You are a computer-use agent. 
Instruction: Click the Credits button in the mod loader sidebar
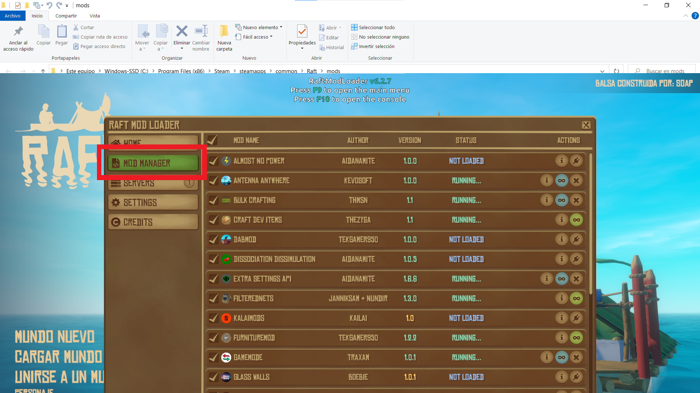153,222
